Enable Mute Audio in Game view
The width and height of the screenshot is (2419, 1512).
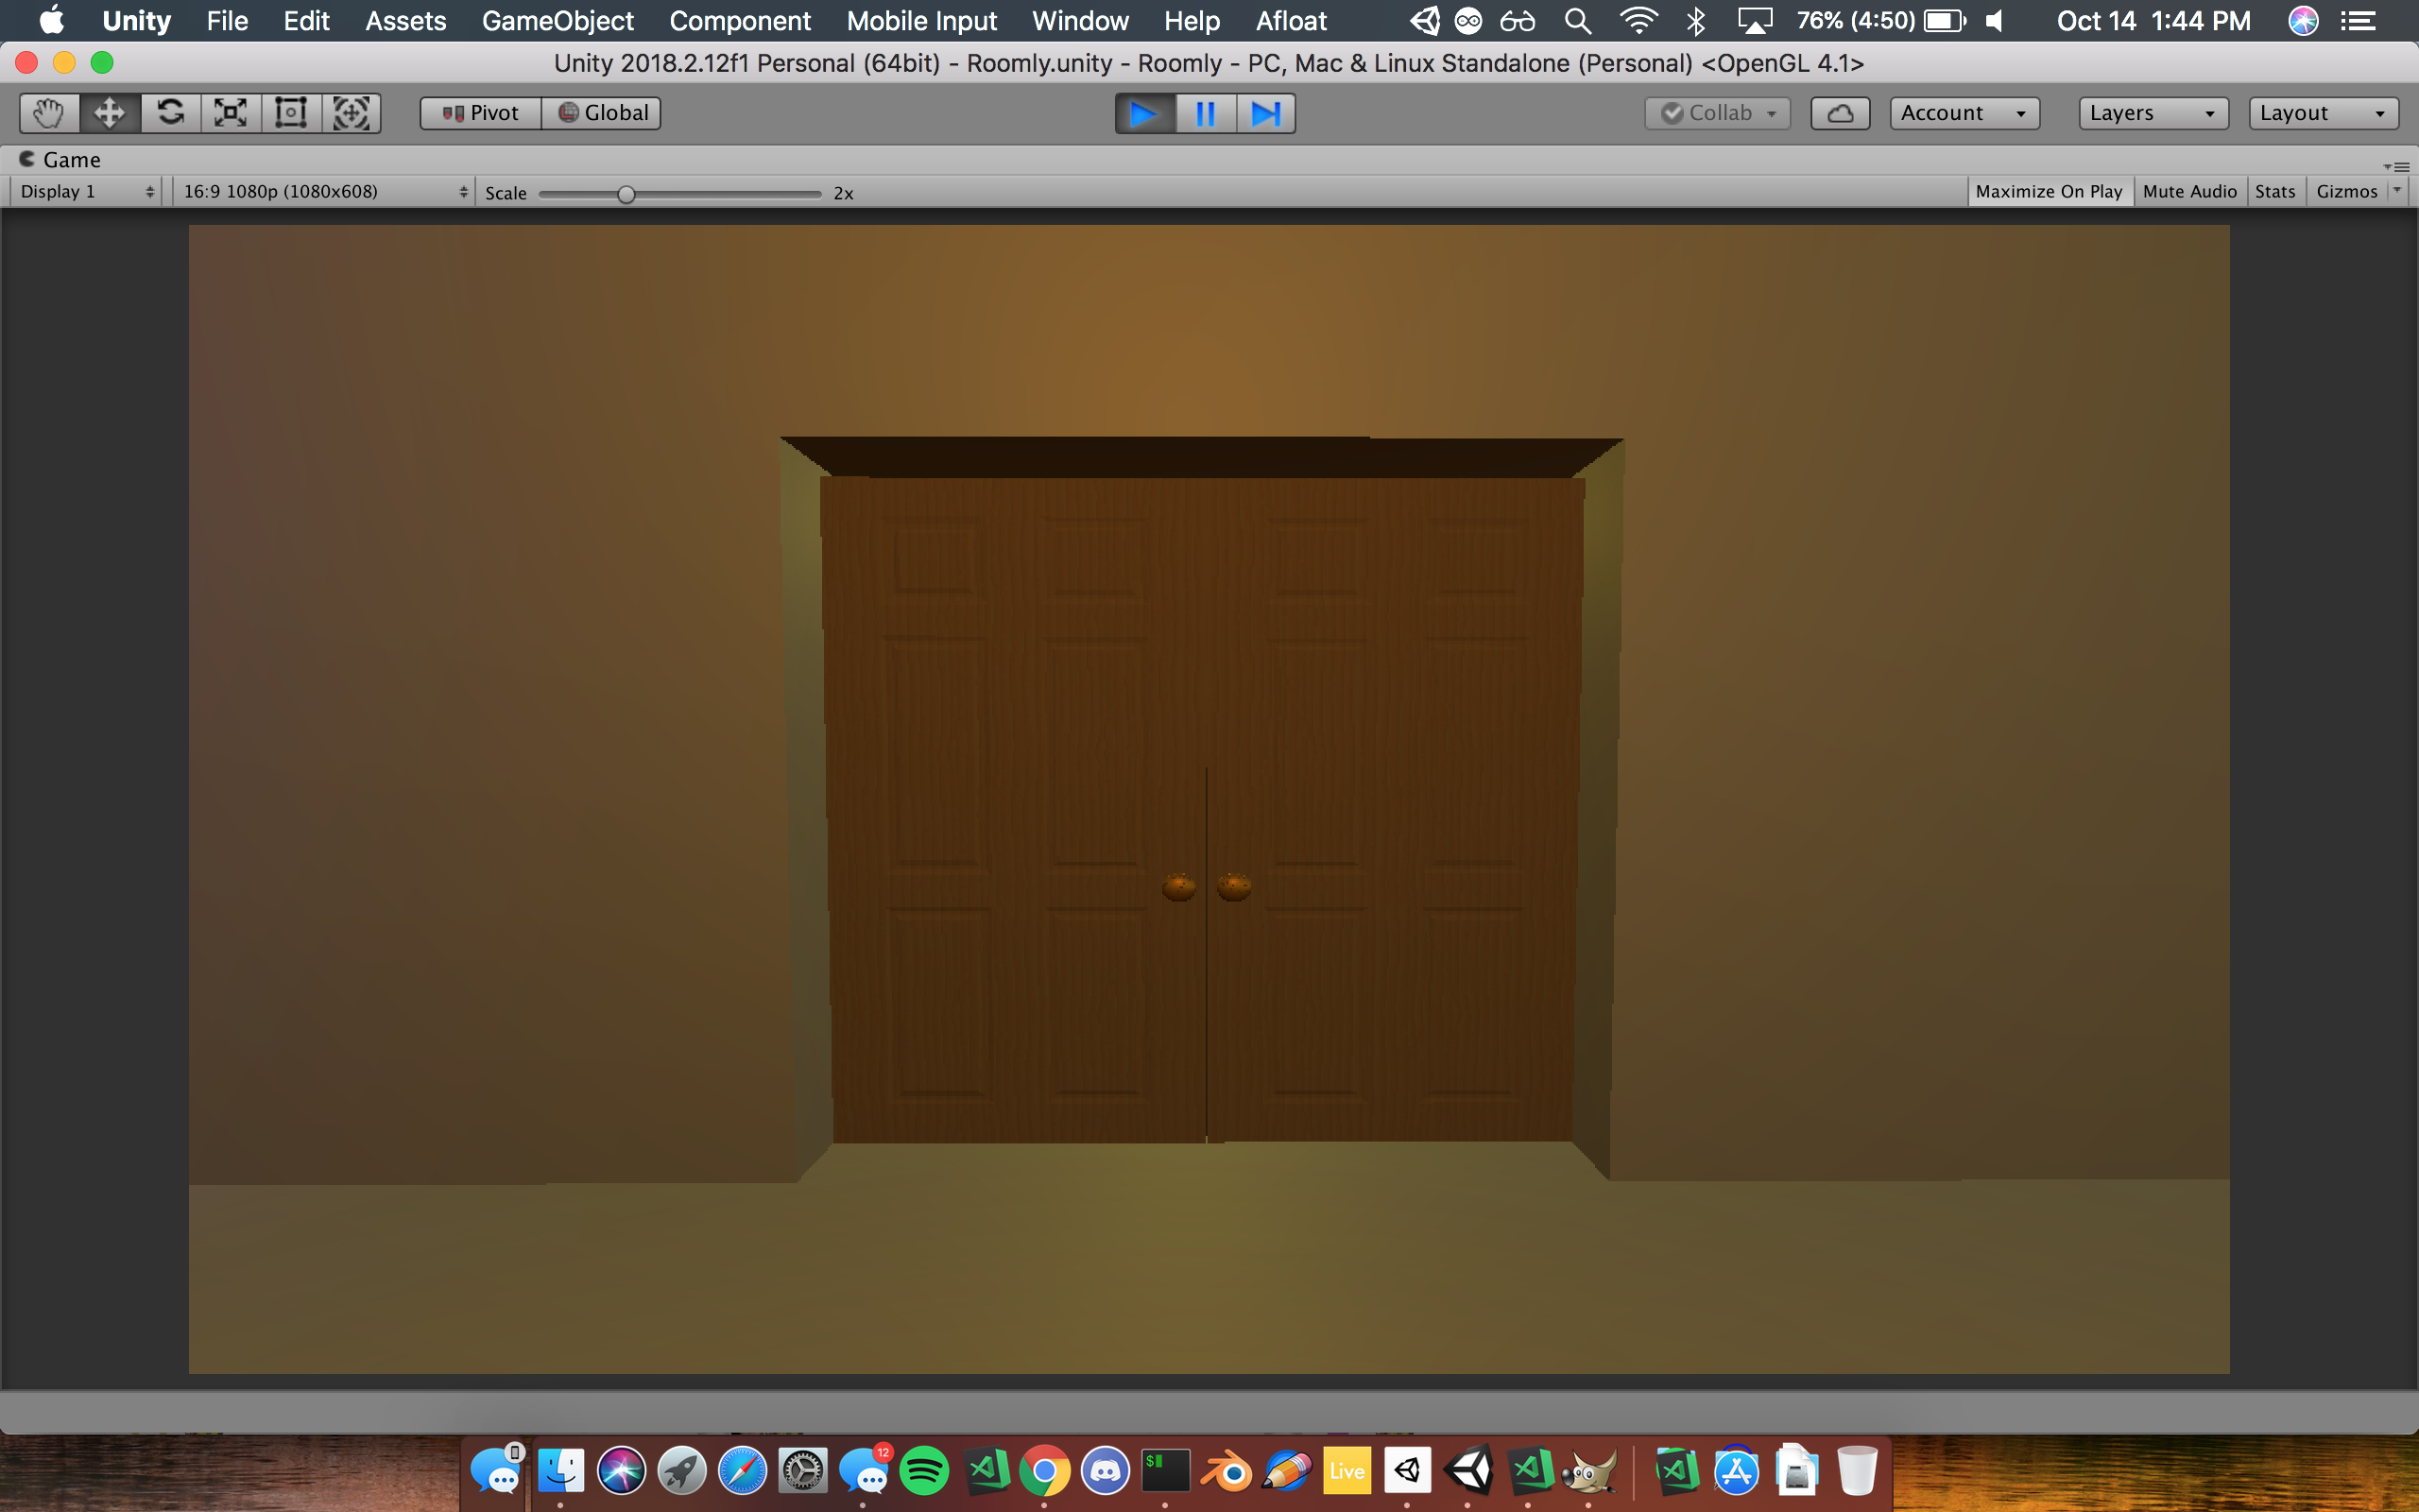(x=2189, y=191)
